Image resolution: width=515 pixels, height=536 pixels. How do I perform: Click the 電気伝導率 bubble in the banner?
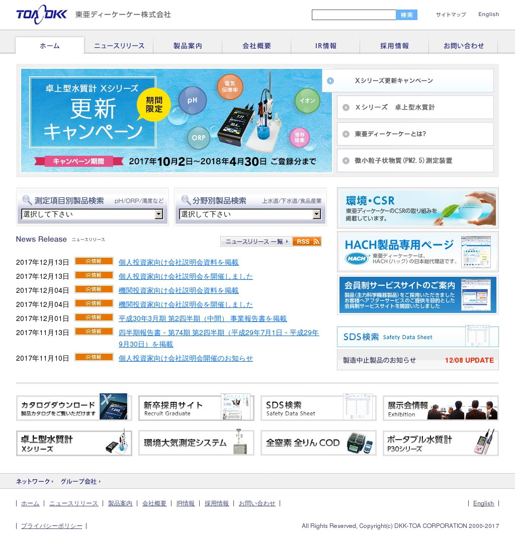coord(230,87)
